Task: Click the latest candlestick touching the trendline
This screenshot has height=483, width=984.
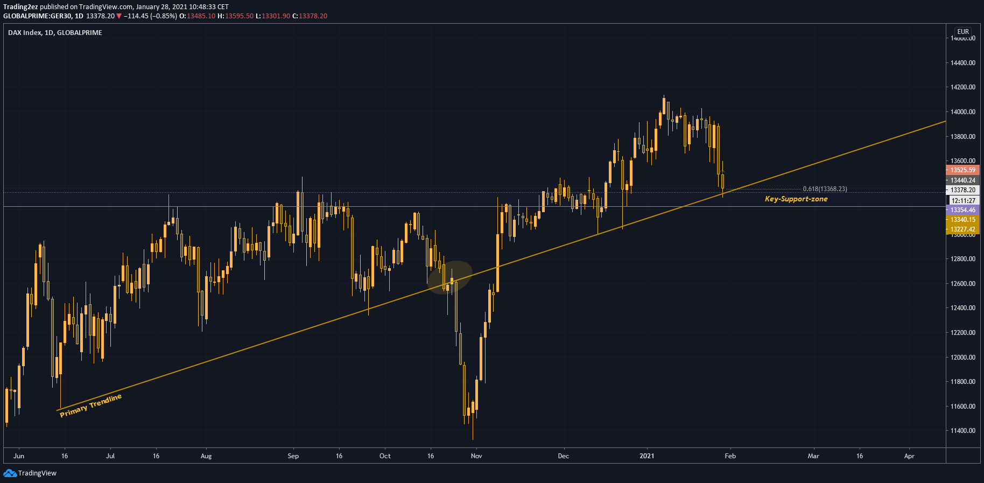Action: coord(722,179)
